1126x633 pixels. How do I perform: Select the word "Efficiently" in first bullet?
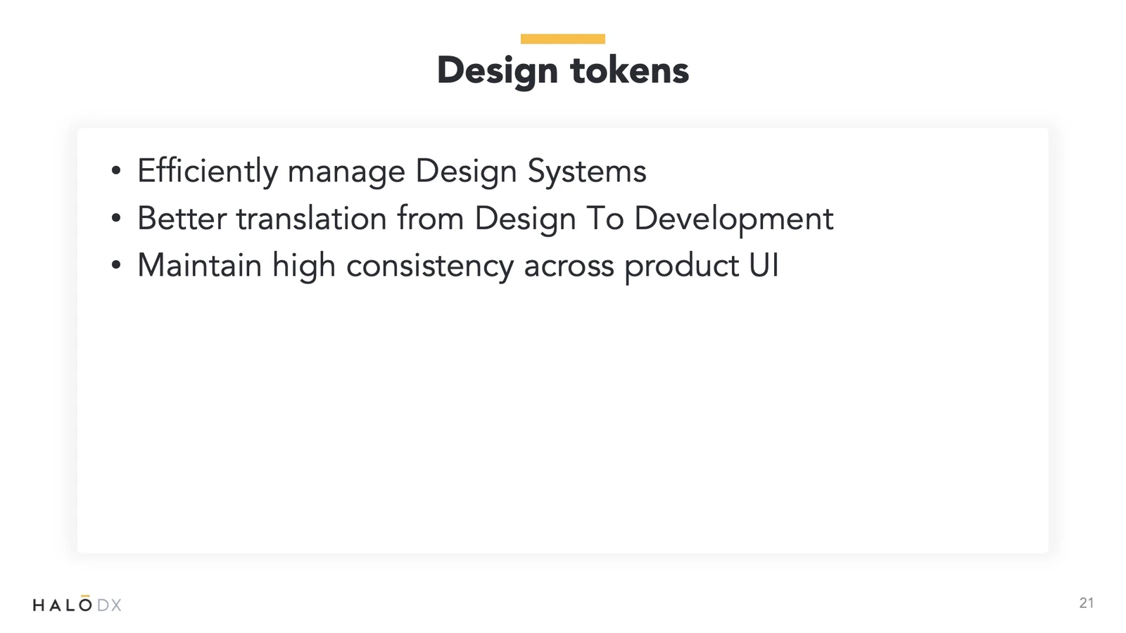point(208,172)
